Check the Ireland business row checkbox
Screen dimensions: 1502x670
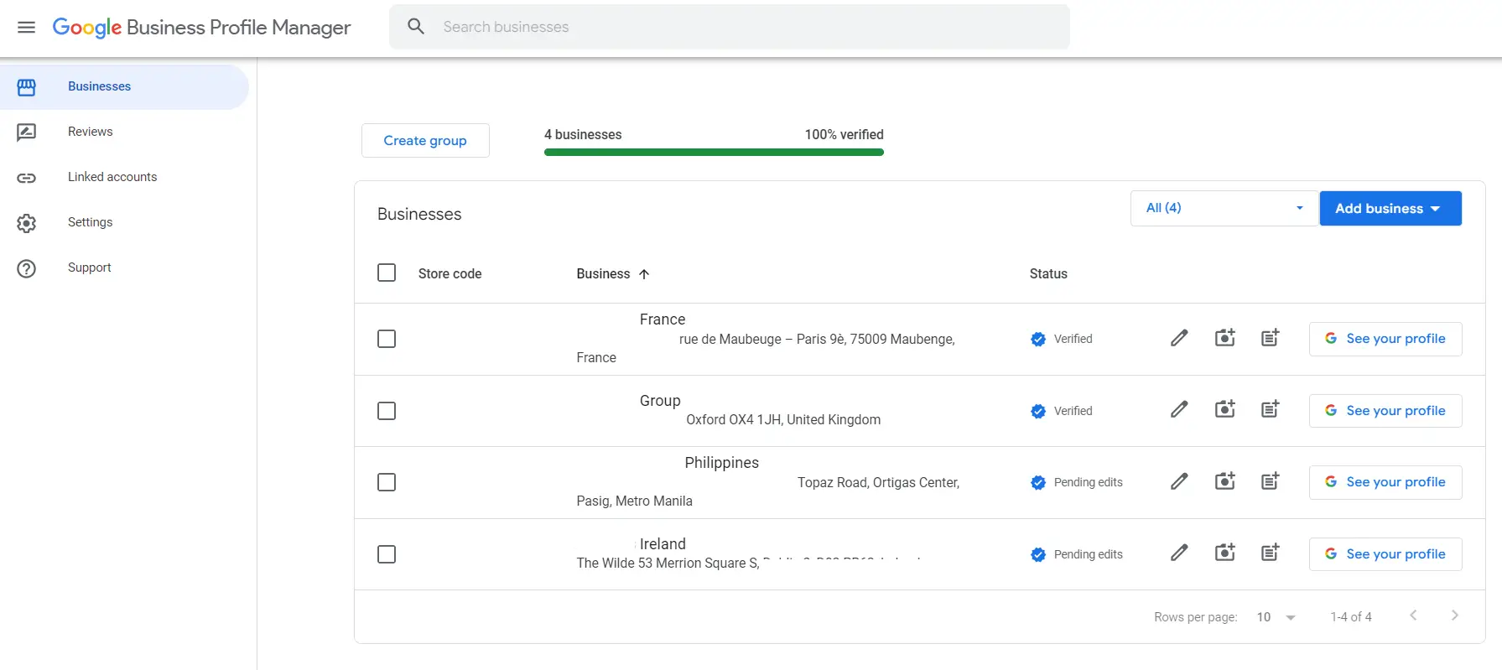tap(387, 554)
